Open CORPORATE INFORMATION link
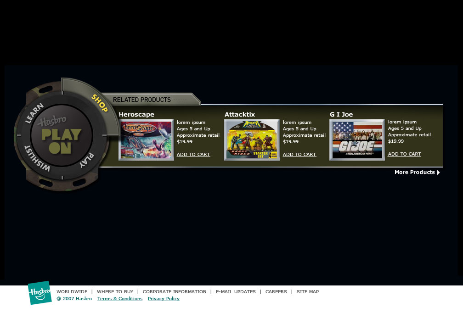The width and height of the screenshot is (463, 313). pyautogui.click(x=175, y=292)
